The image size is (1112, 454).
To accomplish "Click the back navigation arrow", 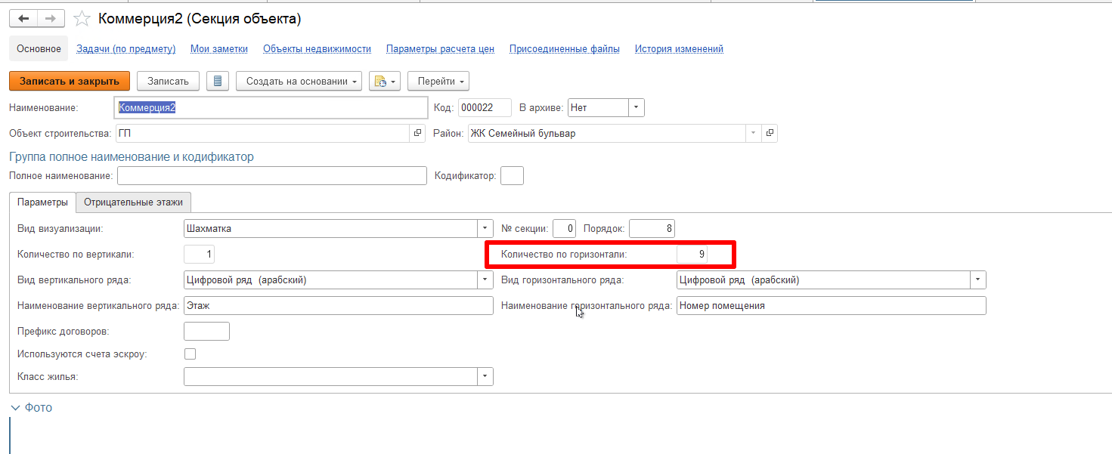I will [x=23, y=19].
